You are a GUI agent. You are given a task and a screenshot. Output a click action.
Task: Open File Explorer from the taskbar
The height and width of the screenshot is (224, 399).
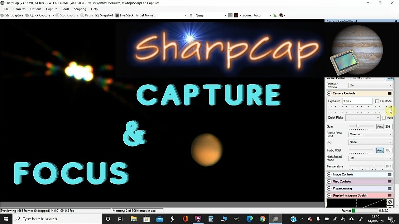(x=133, y=219)
